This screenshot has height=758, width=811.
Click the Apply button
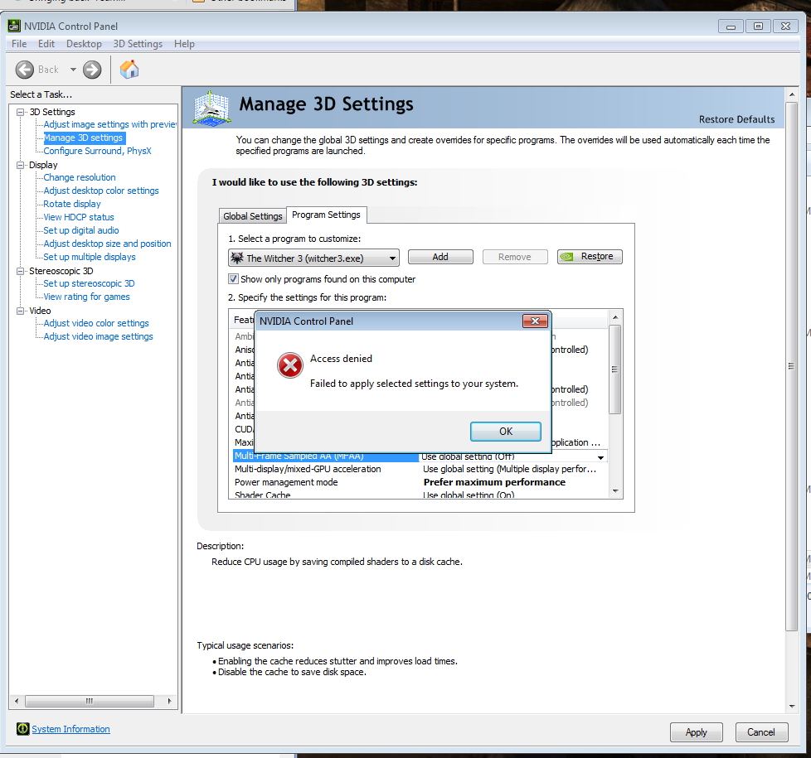697,732
